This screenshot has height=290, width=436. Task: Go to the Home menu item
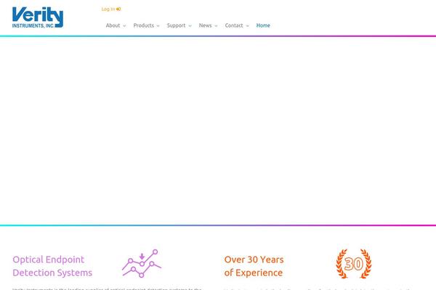[263, 25]
